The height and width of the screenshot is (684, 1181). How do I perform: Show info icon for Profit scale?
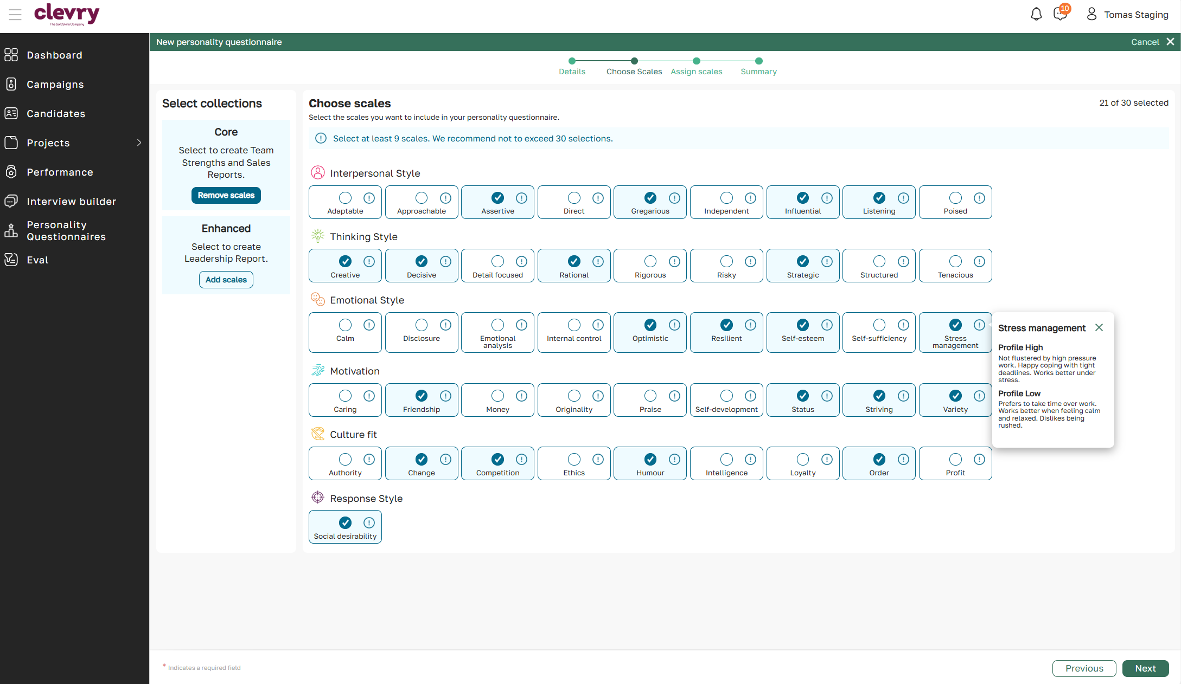[979, 459]
